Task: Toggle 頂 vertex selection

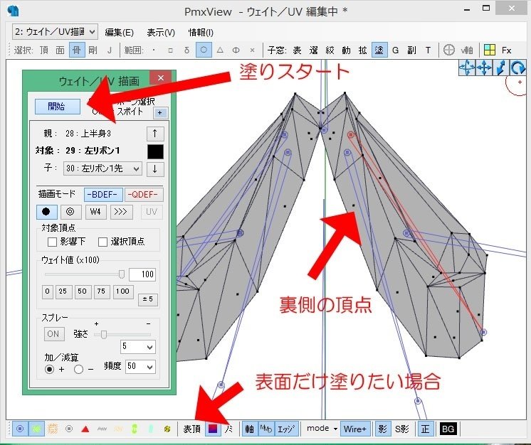Action: coord(44,50)
